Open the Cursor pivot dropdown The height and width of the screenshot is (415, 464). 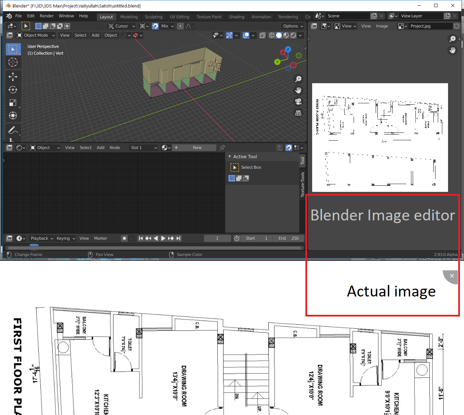[x=121, y=26]
